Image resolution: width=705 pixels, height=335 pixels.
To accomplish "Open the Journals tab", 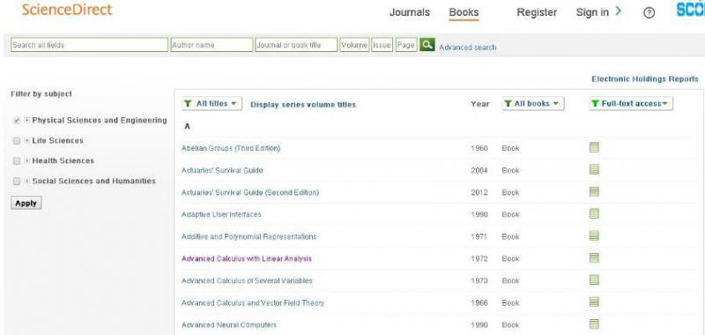I will [x=410, y=12].
